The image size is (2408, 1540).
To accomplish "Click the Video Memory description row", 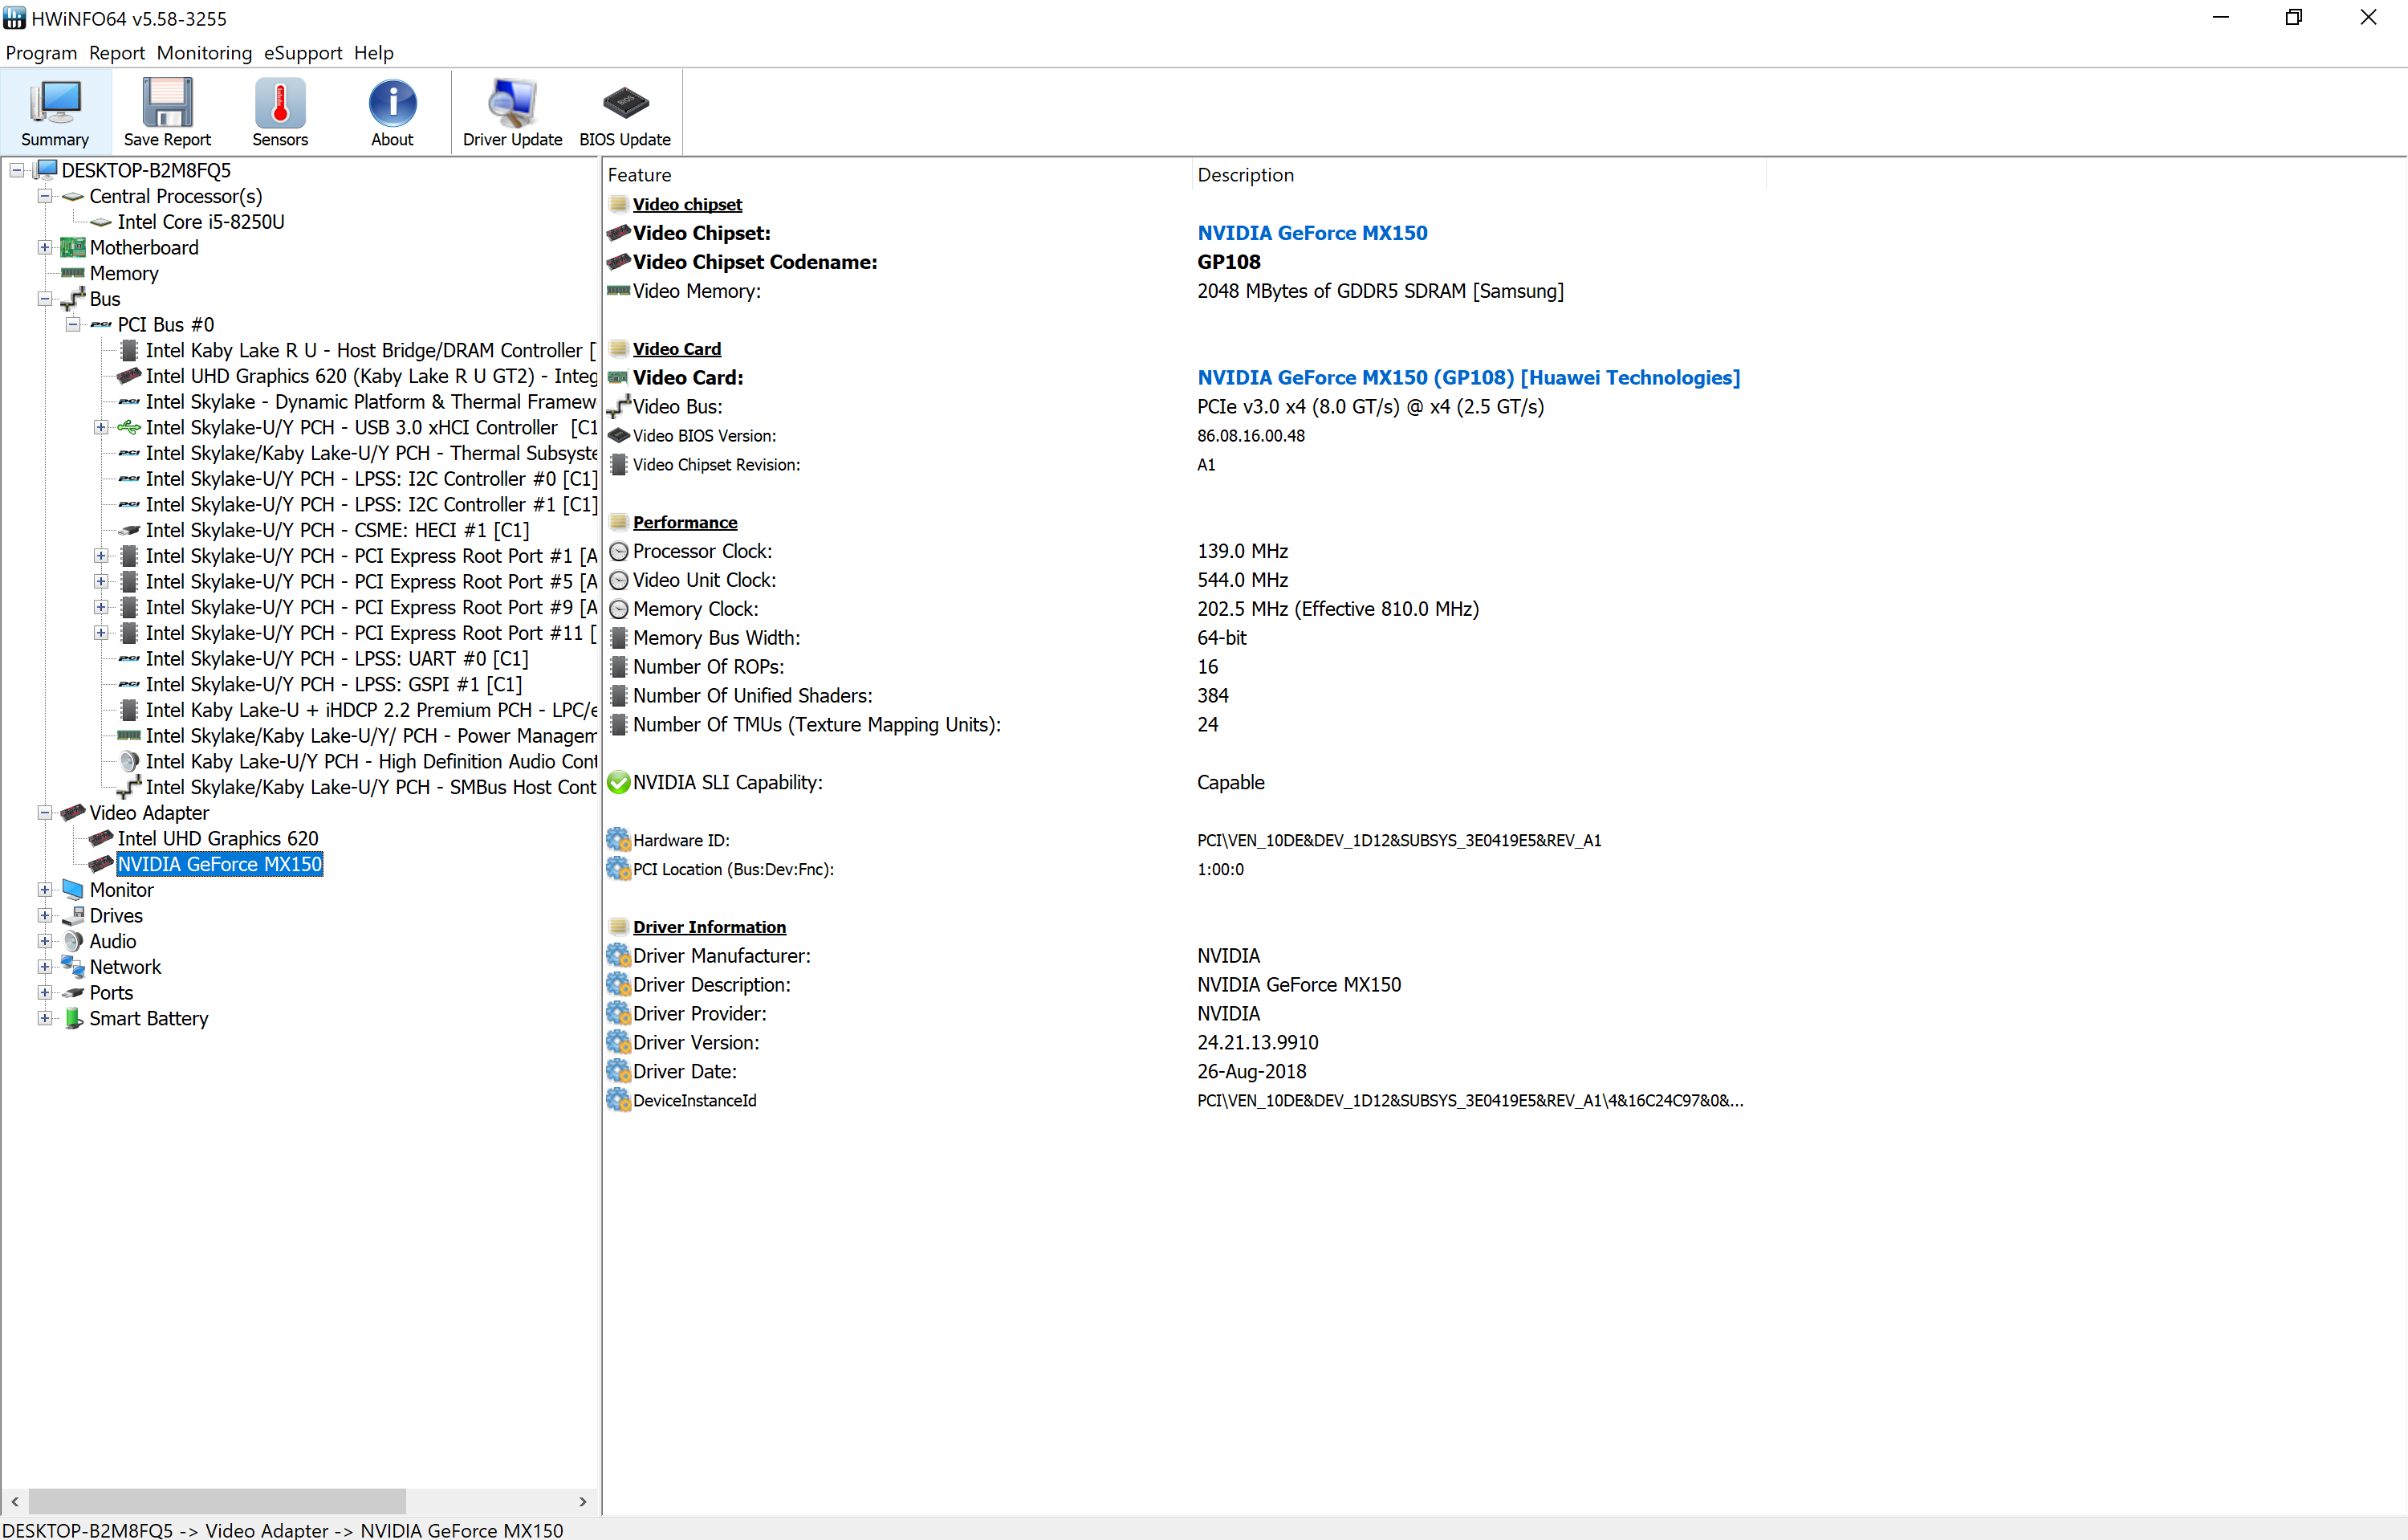I will click(x=1380, y=291).
